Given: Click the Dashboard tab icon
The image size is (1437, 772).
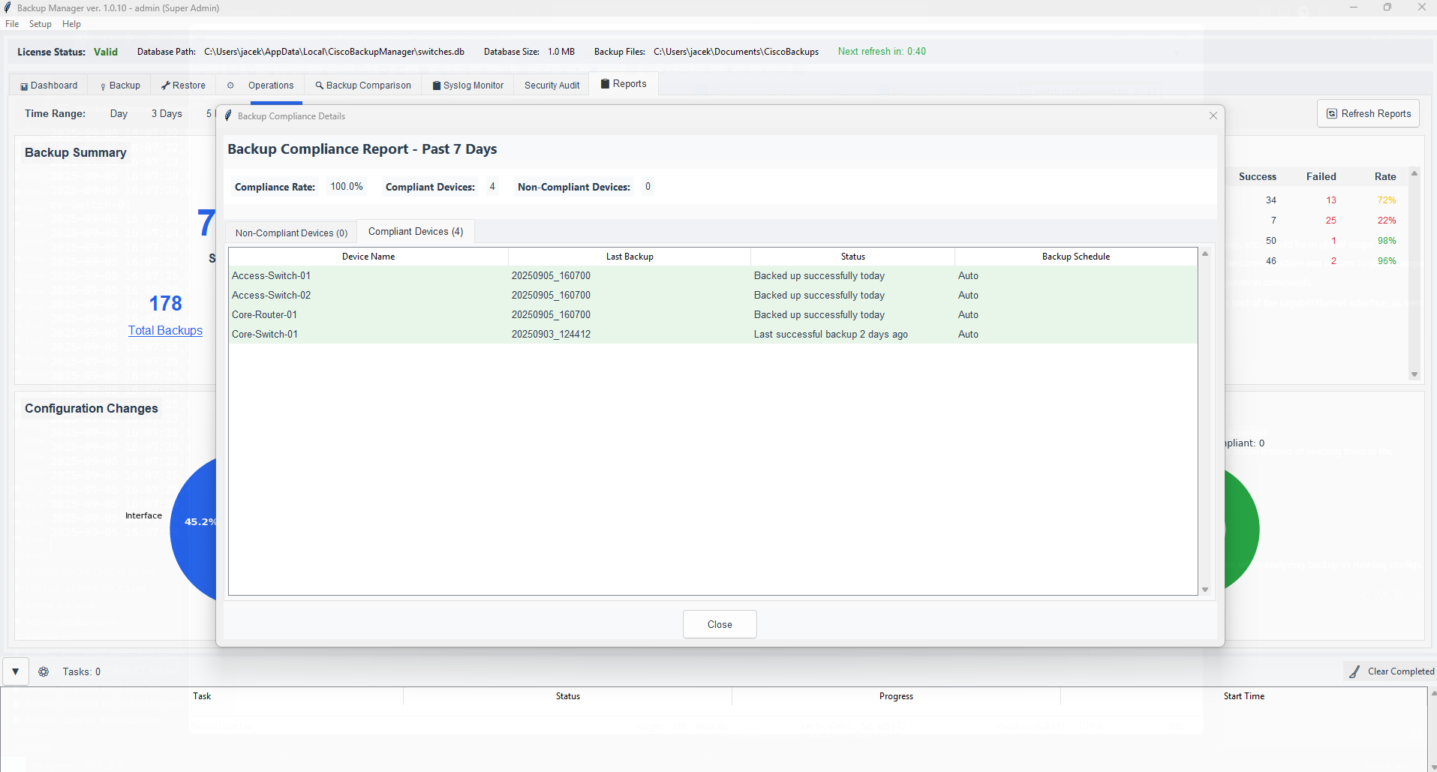Looking at the screenshot, I should [x=24, y=86].
